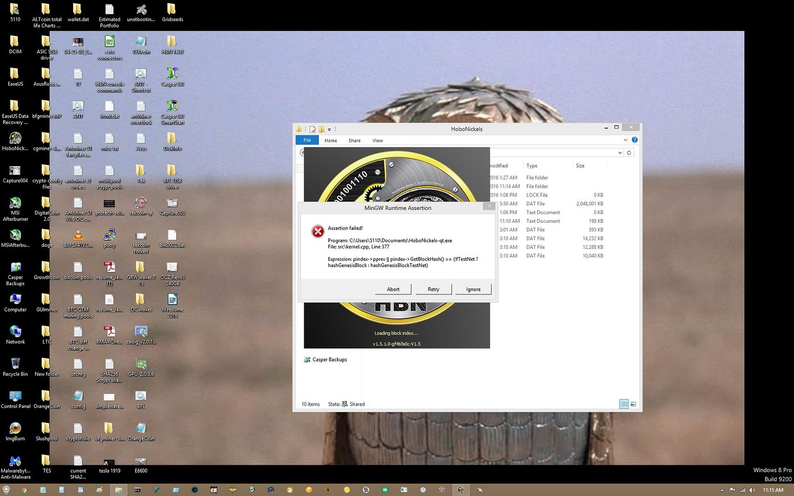The height and width of the screenshot is (496, 794).
Task: Open Estimated Portfolio file on desktop
Action: pyautogui.click(x=109, y=16)
